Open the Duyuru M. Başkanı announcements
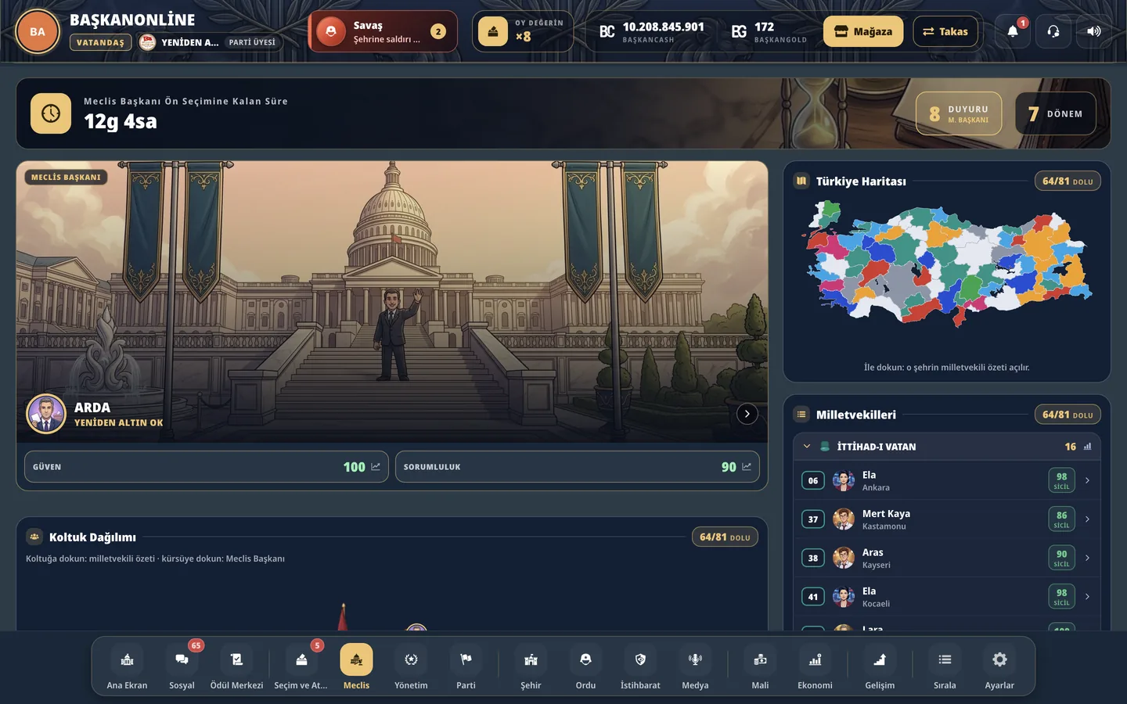Screen dimensions: 1127x704 pos(959,113)
